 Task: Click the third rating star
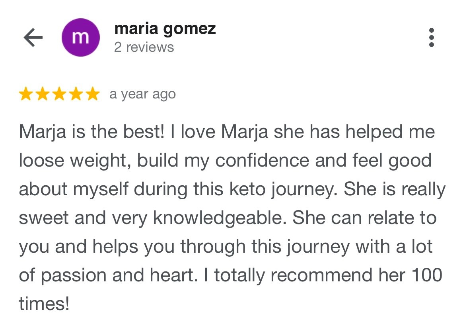[x=60, y=94]
